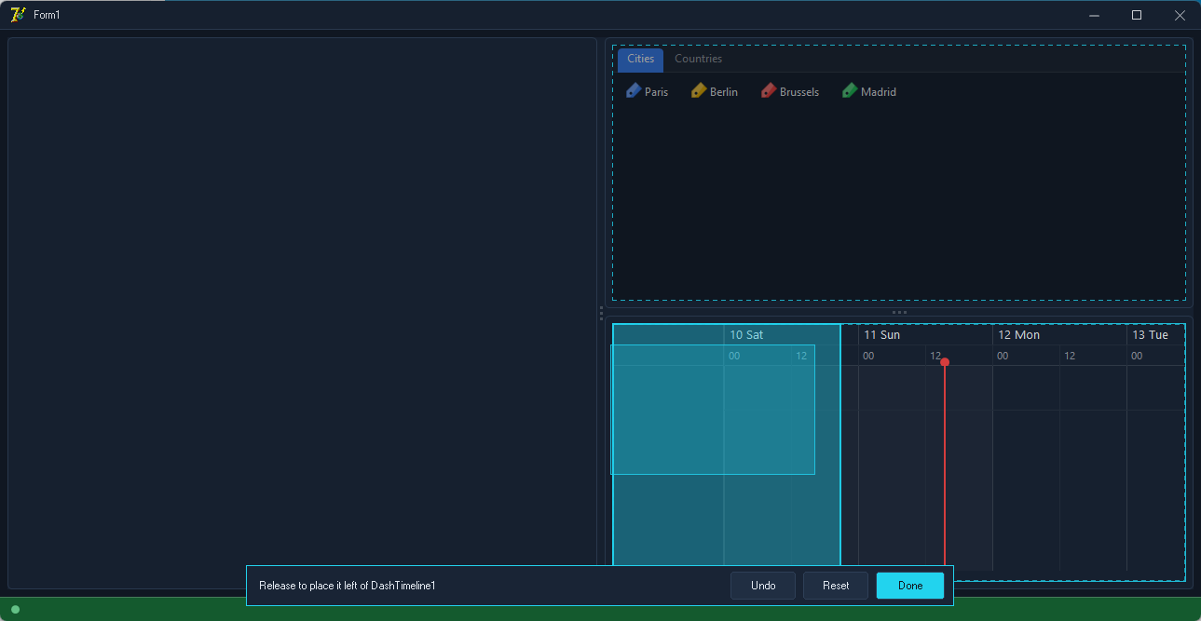Select the 12 Mon day header
Image resolution: width=1201 pixels, height=621 pixels.
coord(1018,335)
